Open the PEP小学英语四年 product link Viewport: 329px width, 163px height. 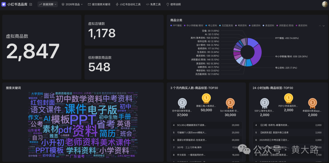point(288,106)
